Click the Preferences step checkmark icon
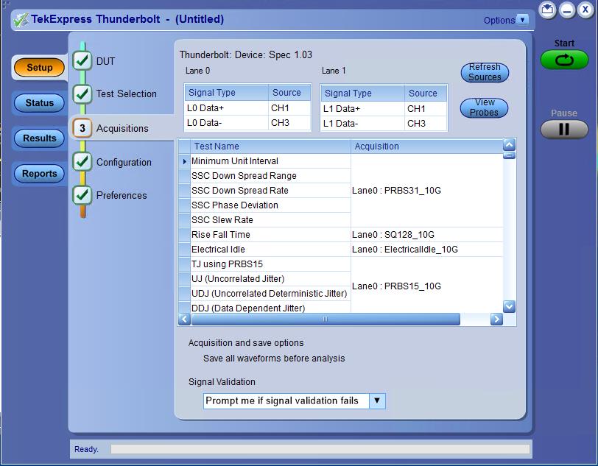The image size is (598, 466). point(82,195)
